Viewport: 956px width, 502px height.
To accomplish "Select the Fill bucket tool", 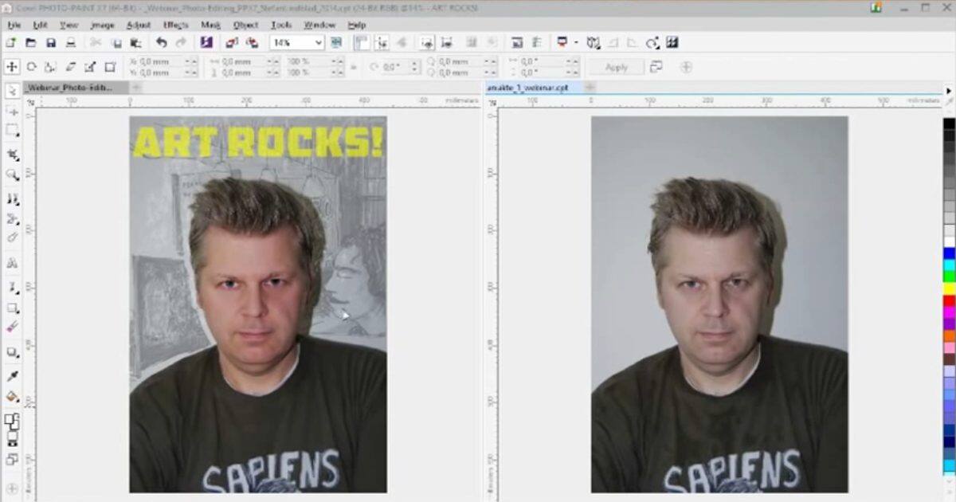I will point(13,396).
